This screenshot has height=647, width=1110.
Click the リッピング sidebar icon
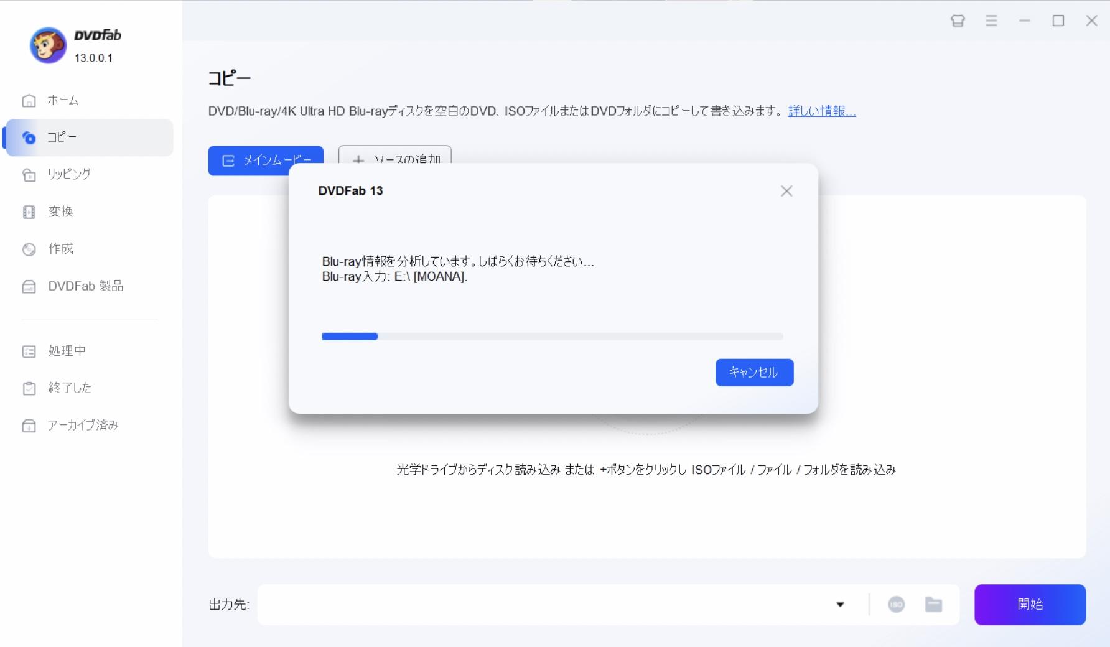pos(29,175)
